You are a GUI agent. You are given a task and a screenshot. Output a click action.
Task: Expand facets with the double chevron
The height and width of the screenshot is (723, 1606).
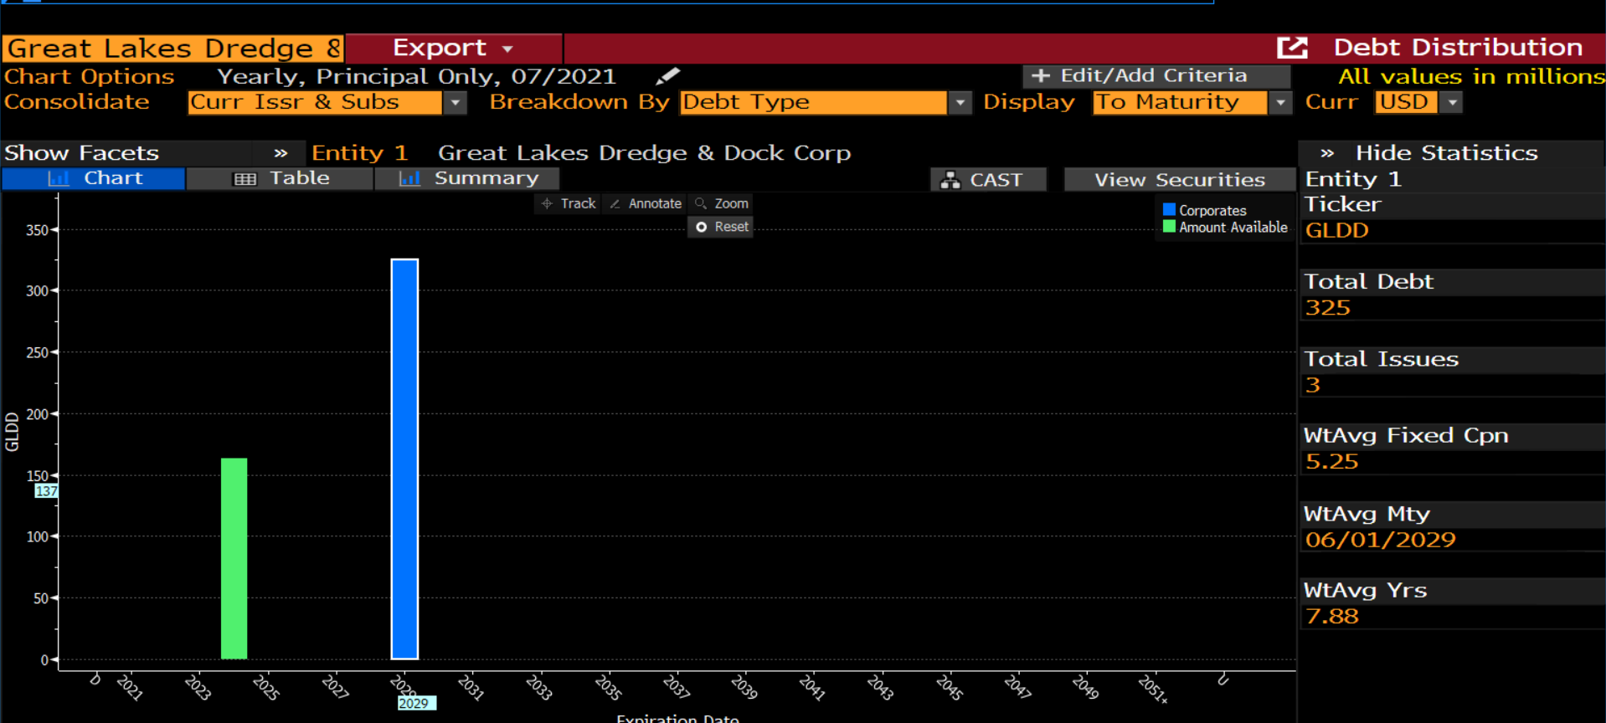[x=281, y=153]
